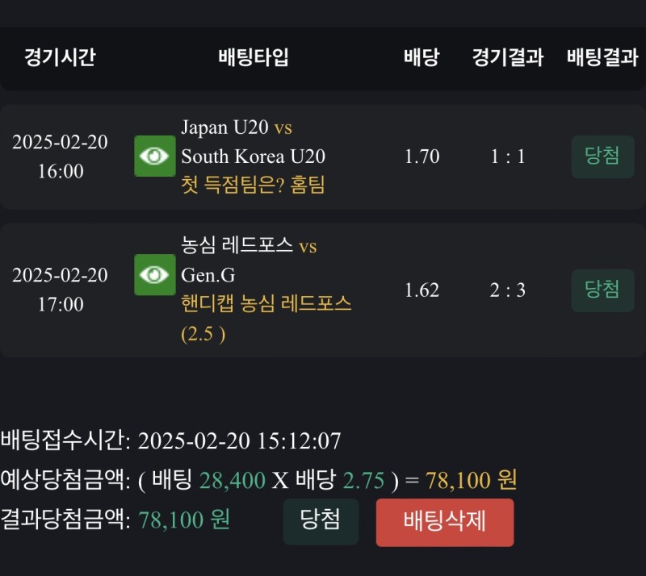646x576 pixels.
Task: Click the 2 : 3 match result
Action: tap(508, 290)
